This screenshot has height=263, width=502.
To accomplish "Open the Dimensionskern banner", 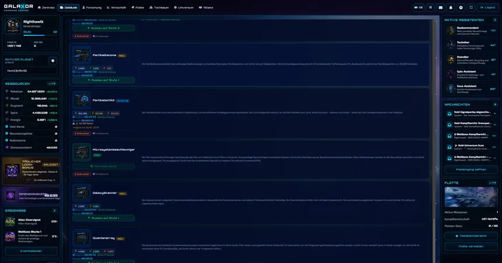I will point(31,196).
